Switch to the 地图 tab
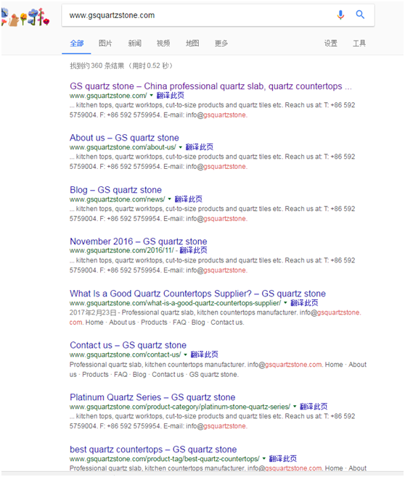 [x=192, y=43]
